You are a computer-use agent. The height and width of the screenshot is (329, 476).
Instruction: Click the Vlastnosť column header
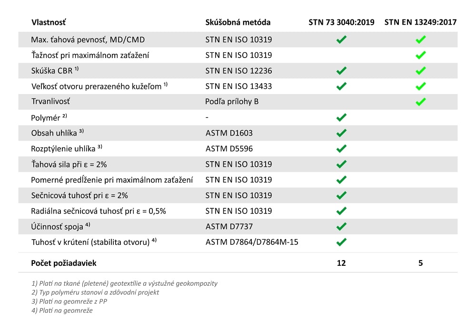click(49, 22)
